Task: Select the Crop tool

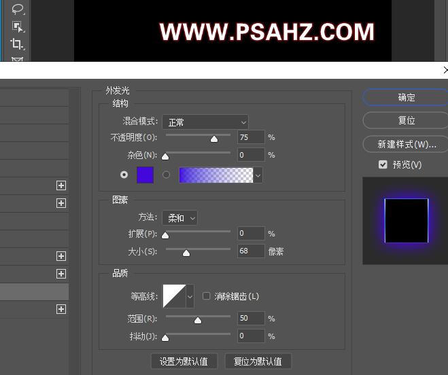Action: [17, 43]
